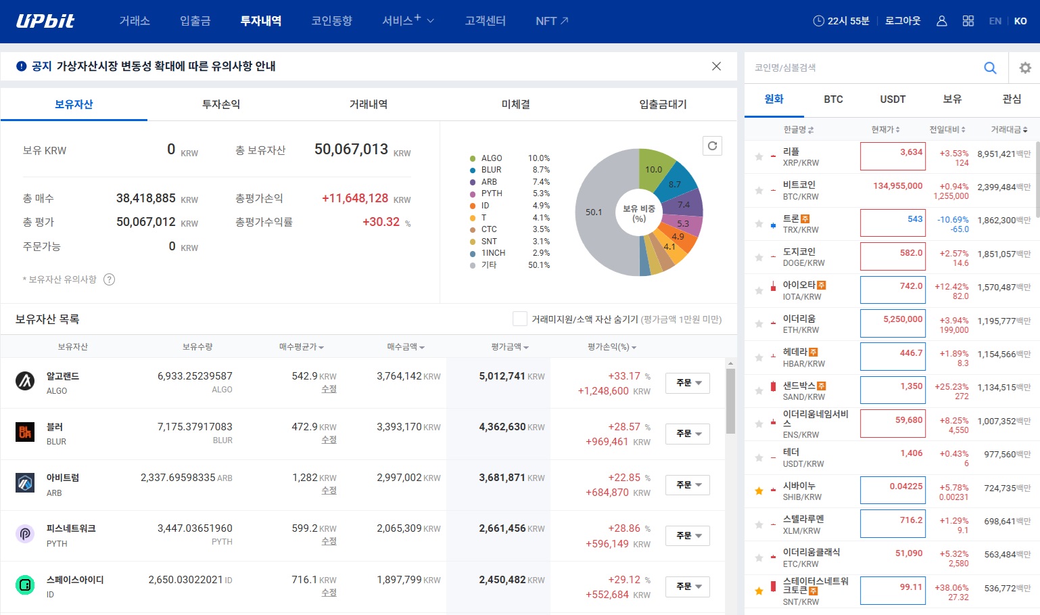1040x615 pixels.
Task: Click the Space ID coin logo
Action: pyautogui.click(x=25, y=585)
